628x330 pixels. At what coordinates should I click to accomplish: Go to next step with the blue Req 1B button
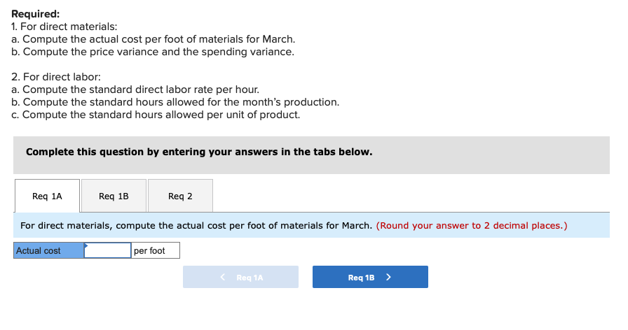click(x=369, y=278)
